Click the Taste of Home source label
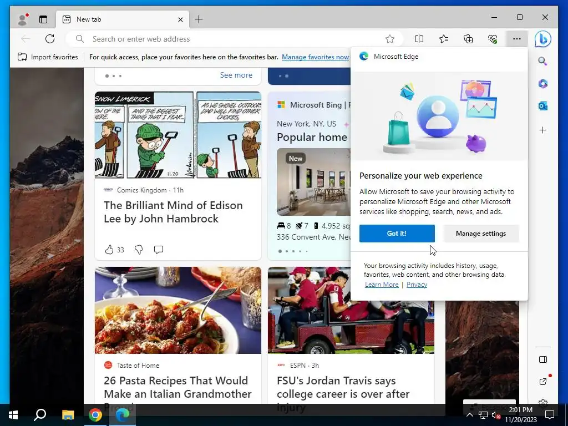568x426 pixels. coord(138,365)
